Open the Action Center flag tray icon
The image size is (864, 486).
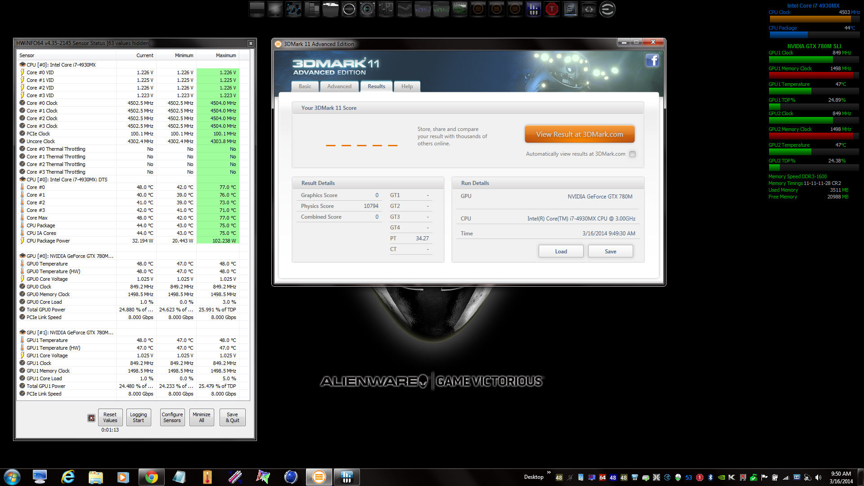coord(765,477)
